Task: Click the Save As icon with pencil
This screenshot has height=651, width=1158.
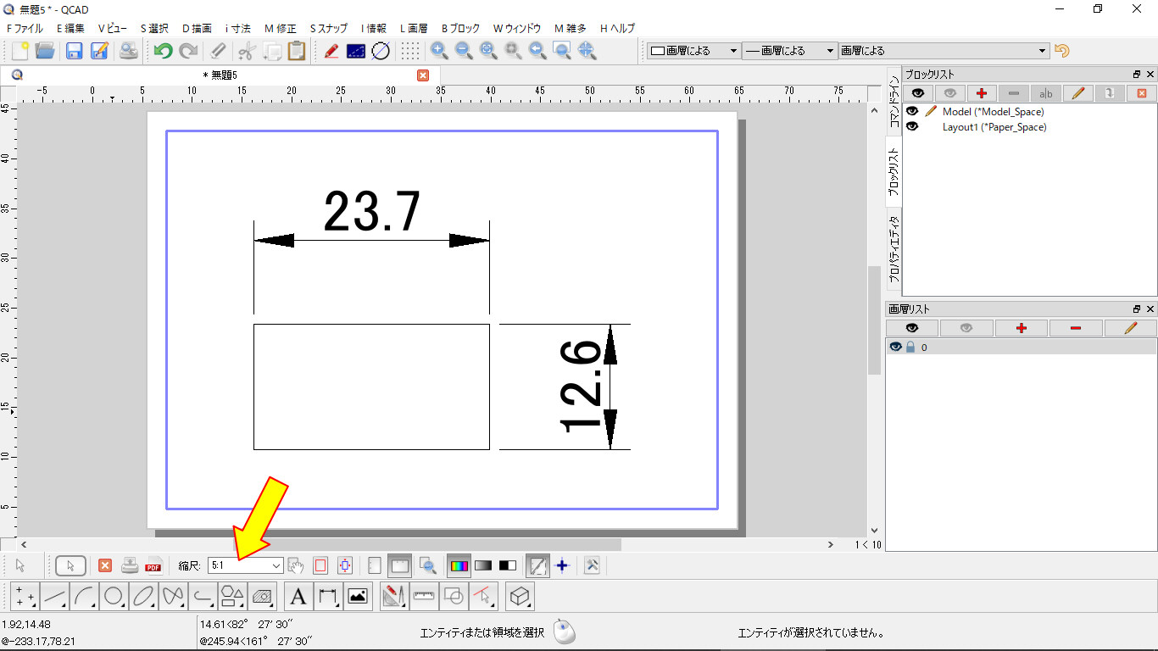Action: 100,51
